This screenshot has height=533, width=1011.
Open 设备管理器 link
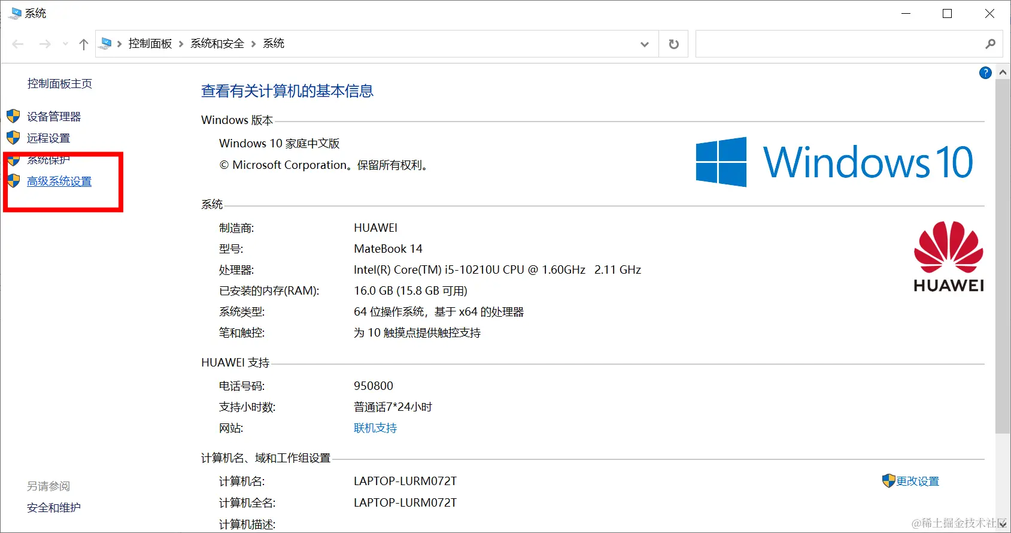click(54, 116)
